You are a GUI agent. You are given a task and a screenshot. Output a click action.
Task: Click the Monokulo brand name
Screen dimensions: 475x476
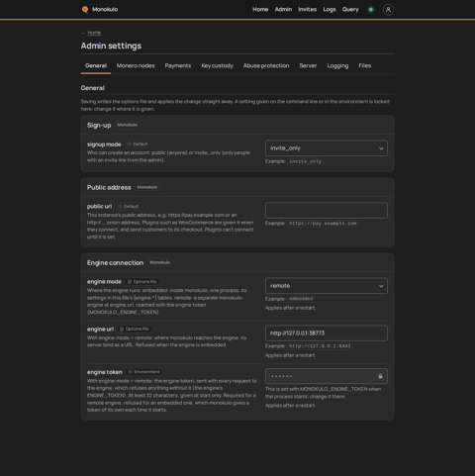pyautogui.click(x=105, y=9)
